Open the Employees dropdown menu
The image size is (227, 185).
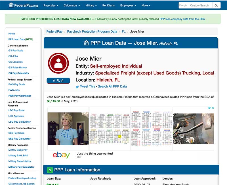pos(128,5)
